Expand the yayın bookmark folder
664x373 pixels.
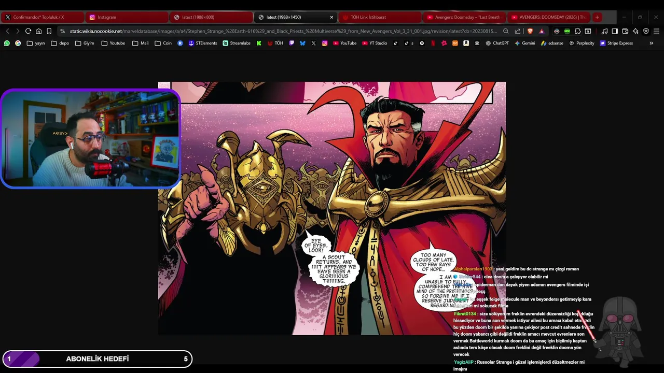[36, 43]
